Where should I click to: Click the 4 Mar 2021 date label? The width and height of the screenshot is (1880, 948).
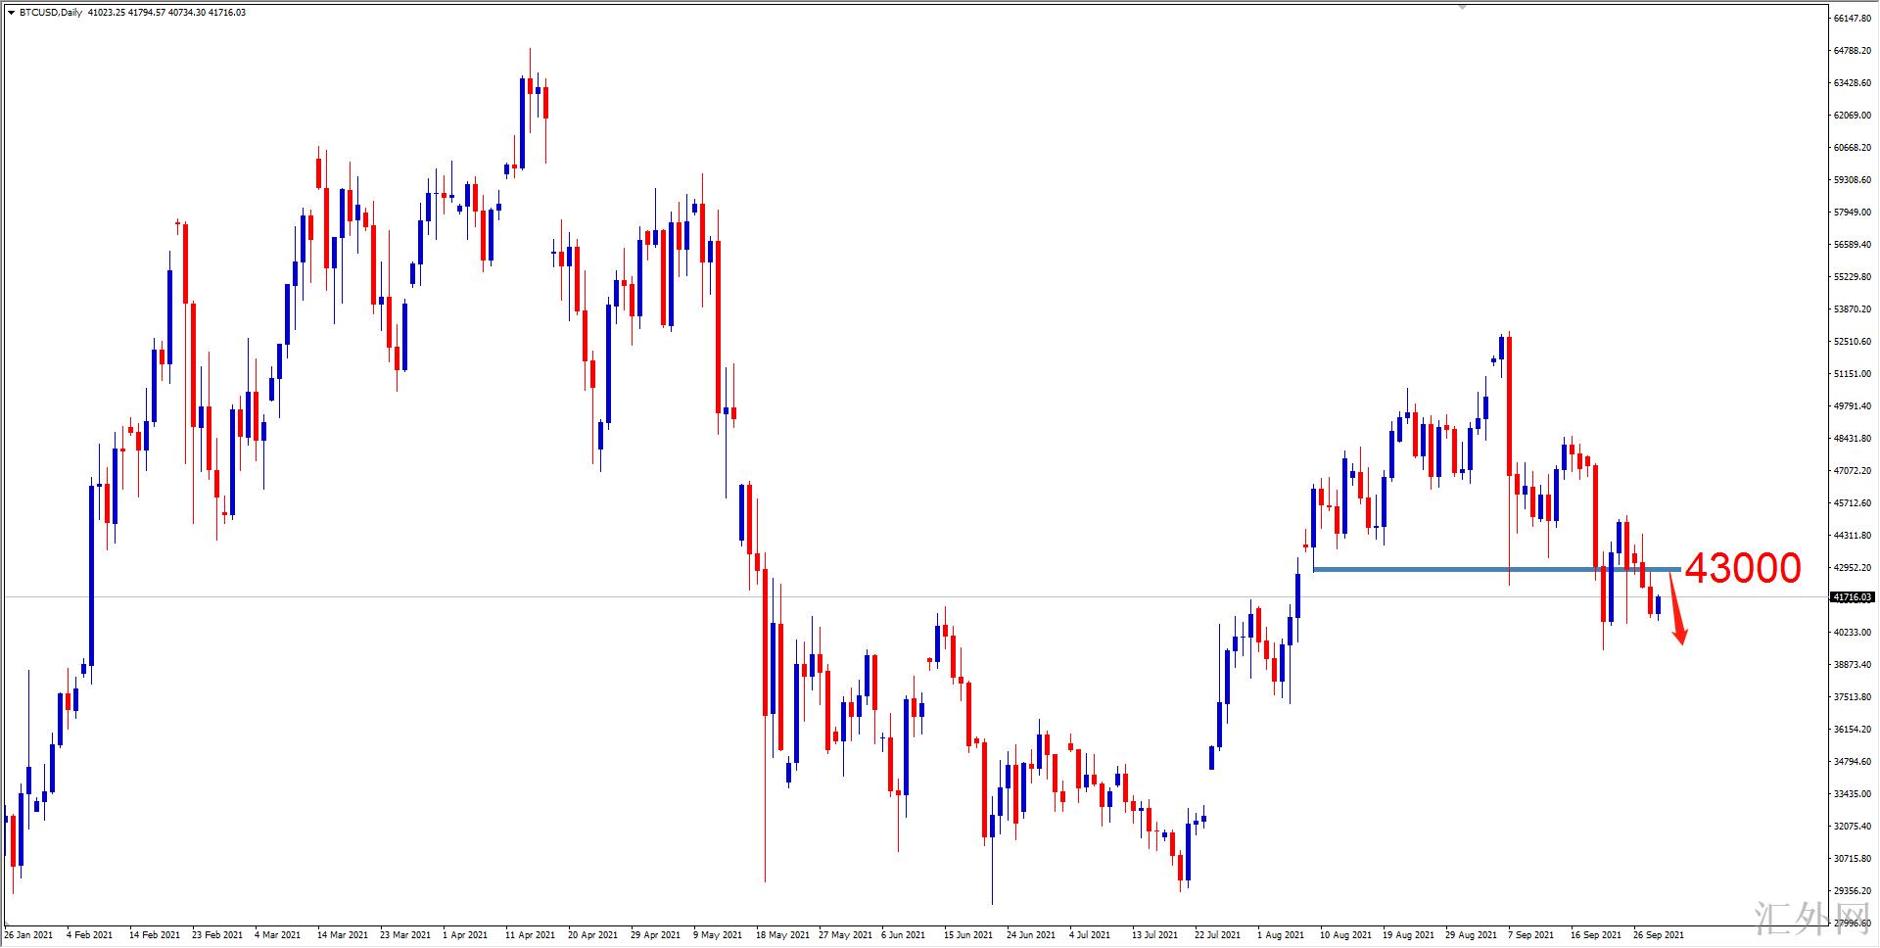point(278,935)
